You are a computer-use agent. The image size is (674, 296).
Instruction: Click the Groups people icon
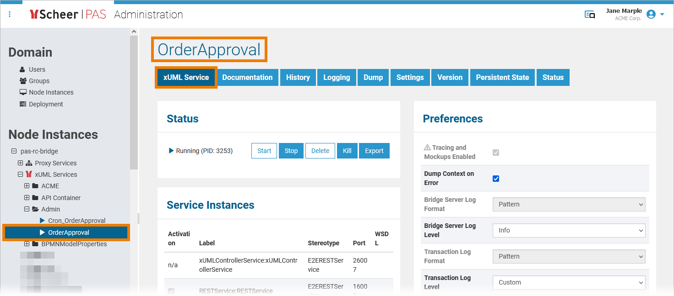[23, 81]
